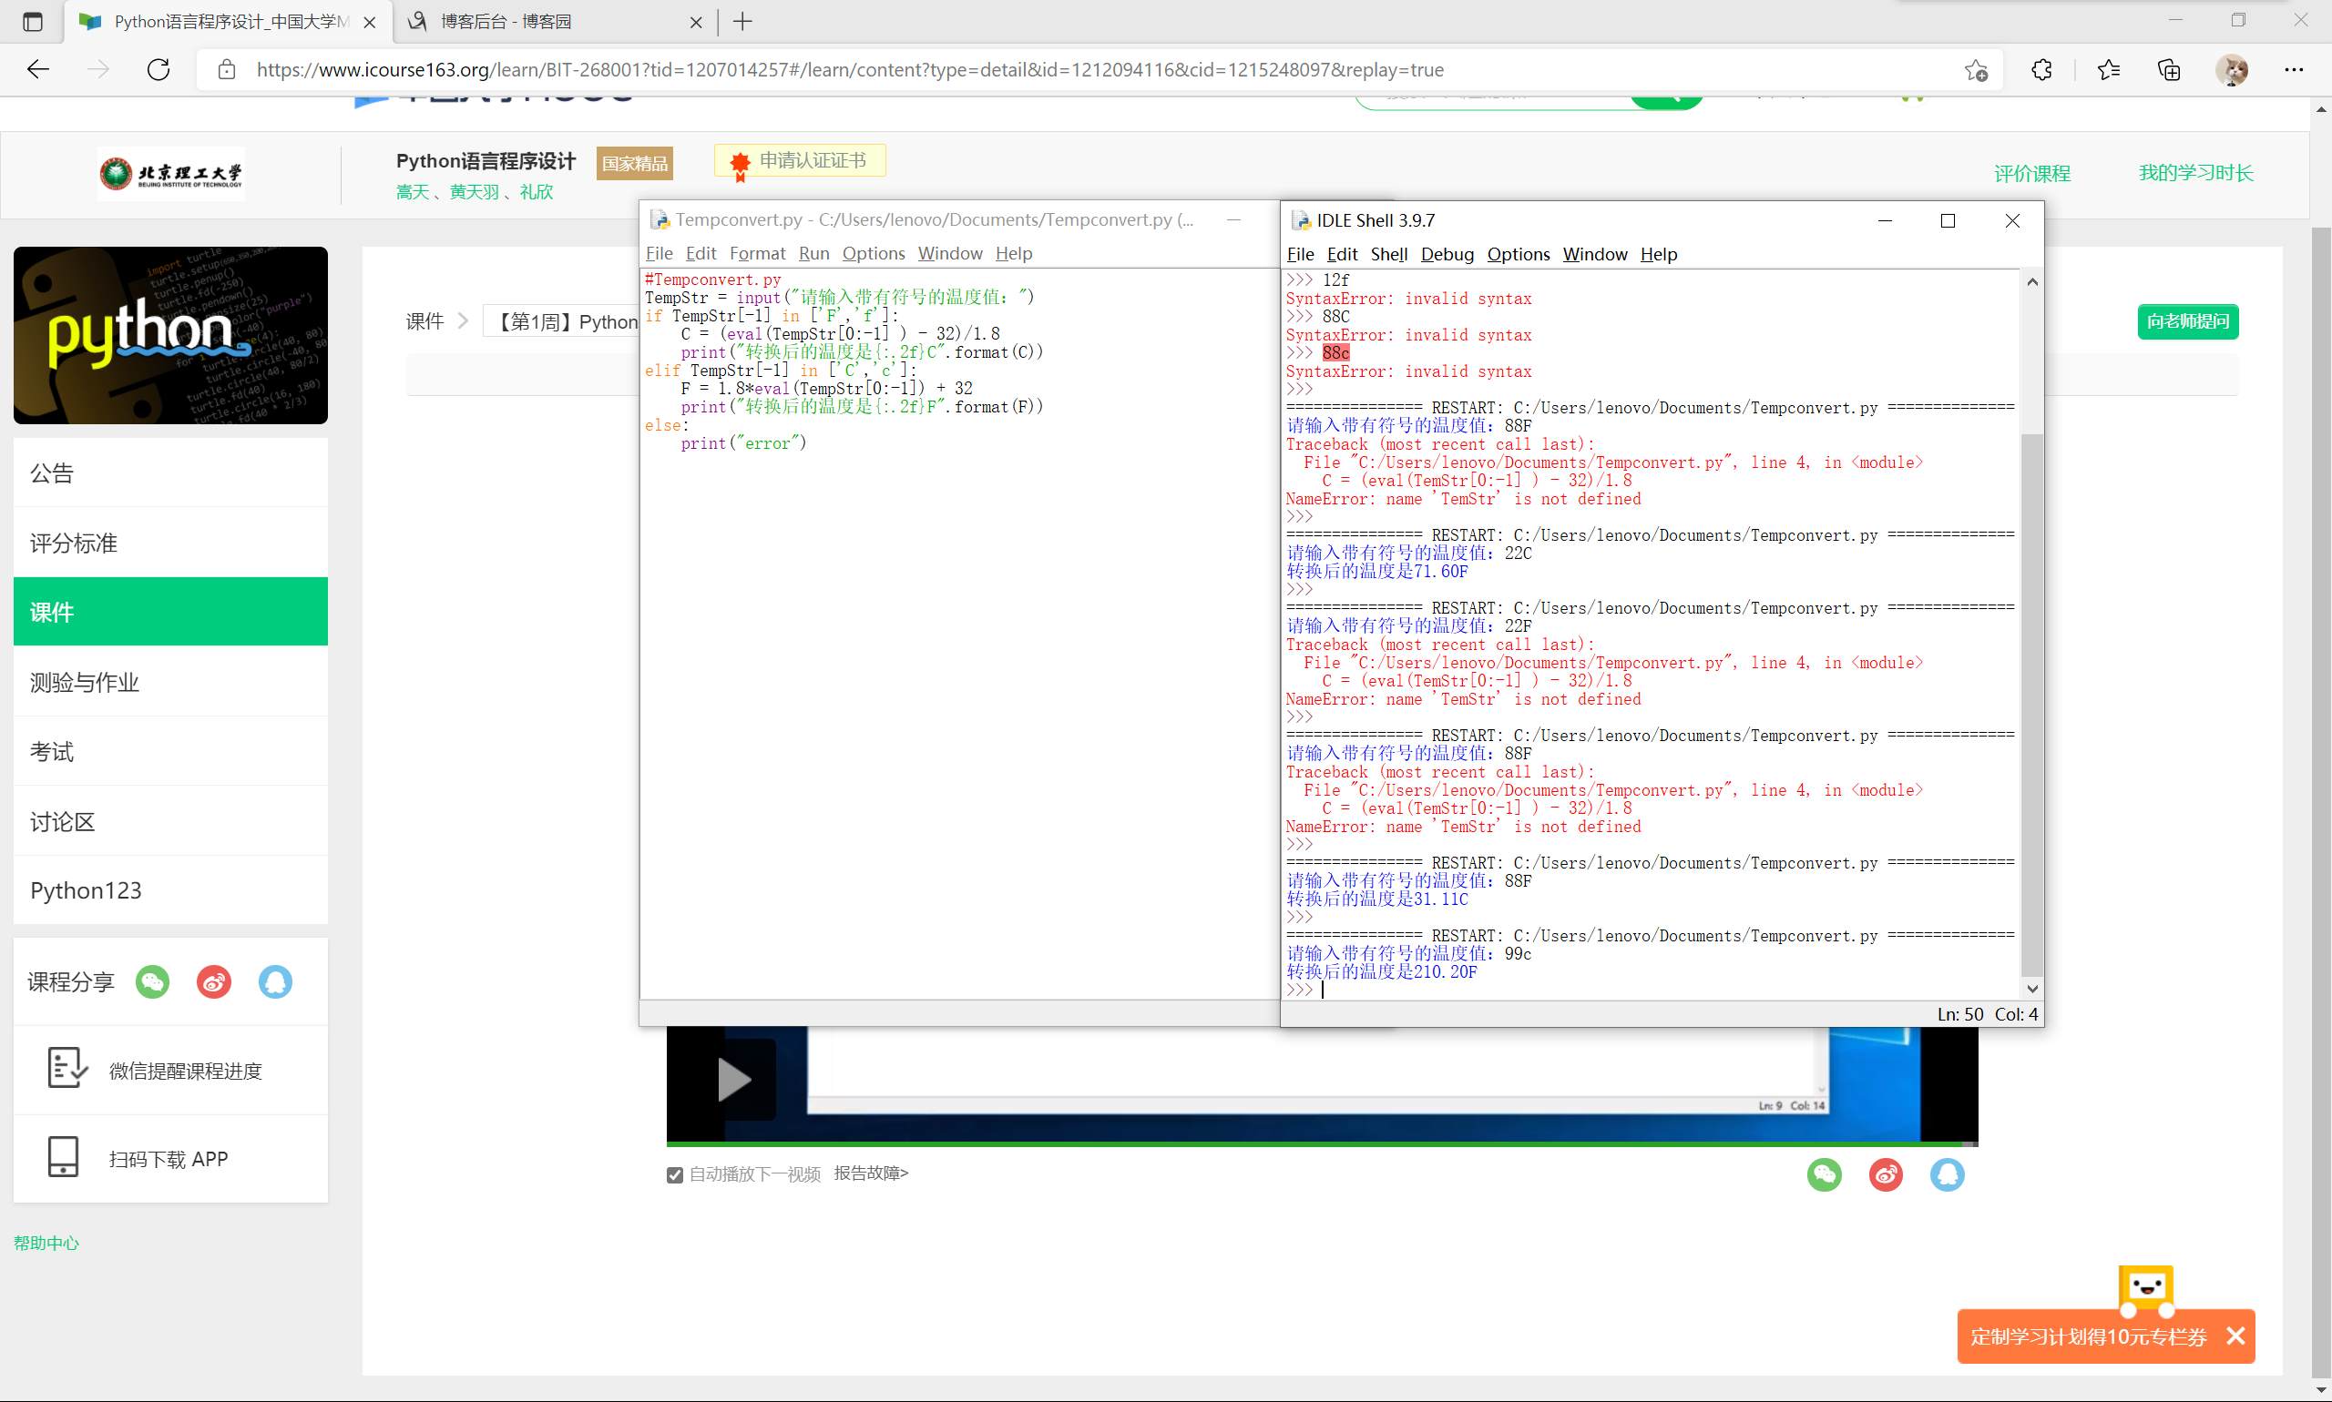Click the browser refresh icon
2332x1402 pixels.
point(159,70)
